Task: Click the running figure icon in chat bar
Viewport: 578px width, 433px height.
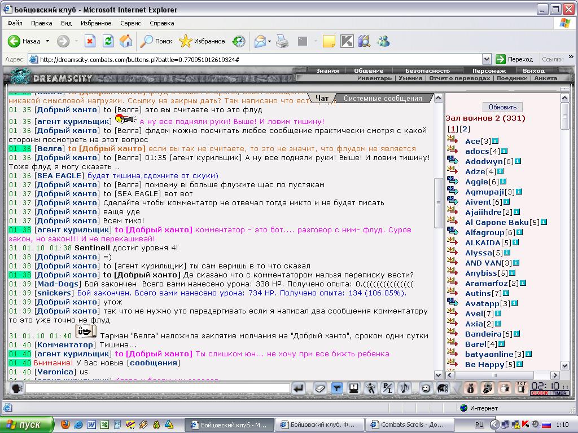Action: (x=370, y=388)
